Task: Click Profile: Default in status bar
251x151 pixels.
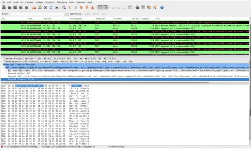Action: [117, 147]
